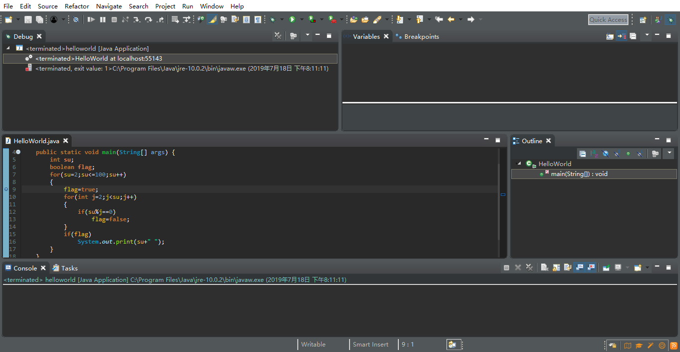
Task: Open the Next Annotation dropdown arrow
Action: pyautogui.click(x=409, y=19)
